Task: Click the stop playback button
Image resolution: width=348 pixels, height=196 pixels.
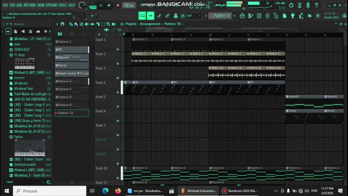Action: click(x=109, y=5)
